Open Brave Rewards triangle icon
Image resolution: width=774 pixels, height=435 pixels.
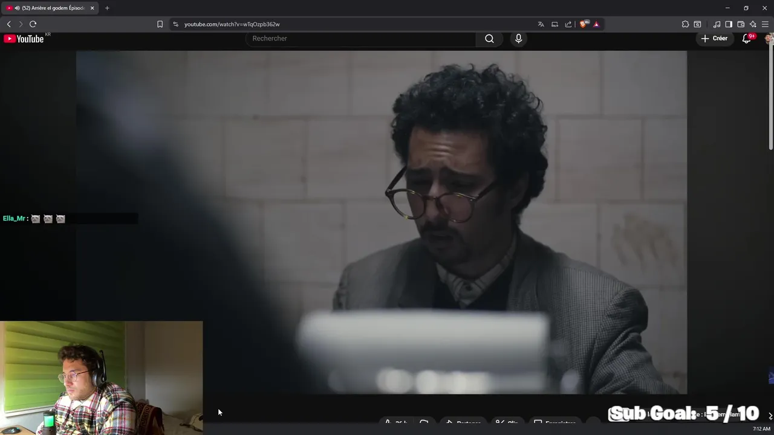click(x=596, y=24)
